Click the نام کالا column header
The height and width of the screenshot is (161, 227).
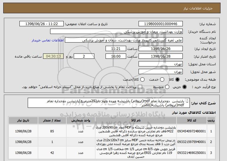[x=136, y=121]
